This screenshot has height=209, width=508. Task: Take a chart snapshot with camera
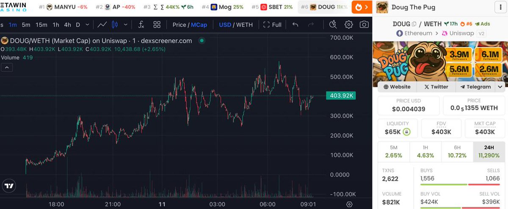pos(364,24)
